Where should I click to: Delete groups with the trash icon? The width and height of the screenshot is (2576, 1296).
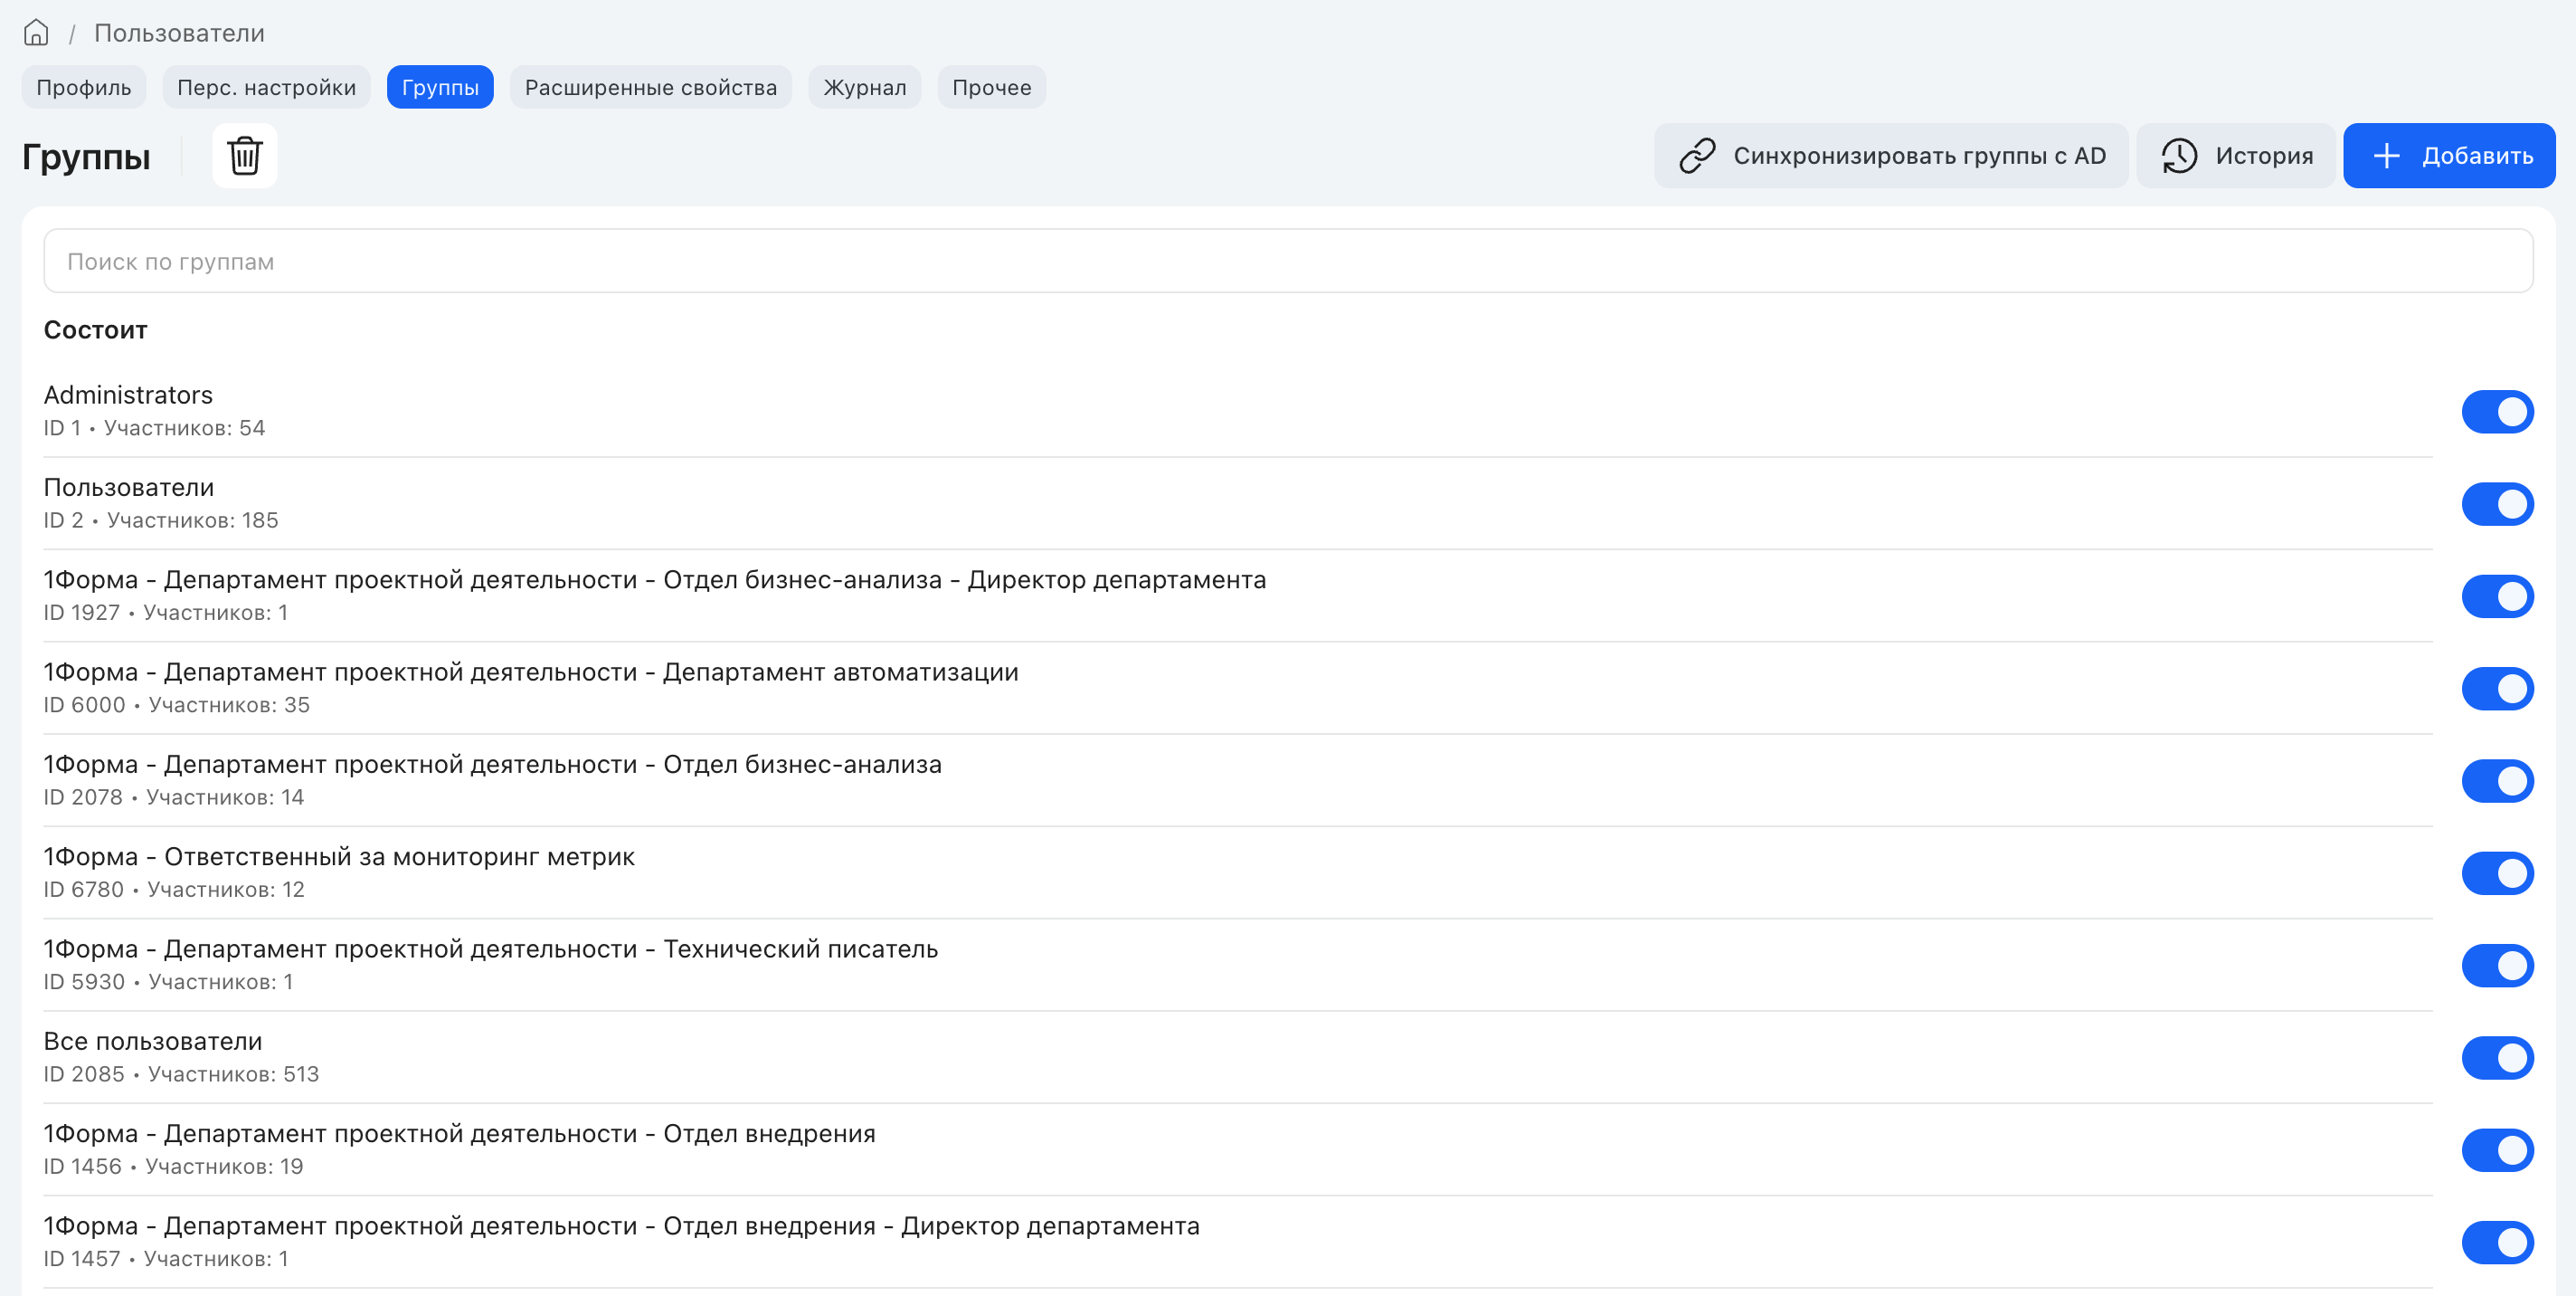tap(245, 157)
